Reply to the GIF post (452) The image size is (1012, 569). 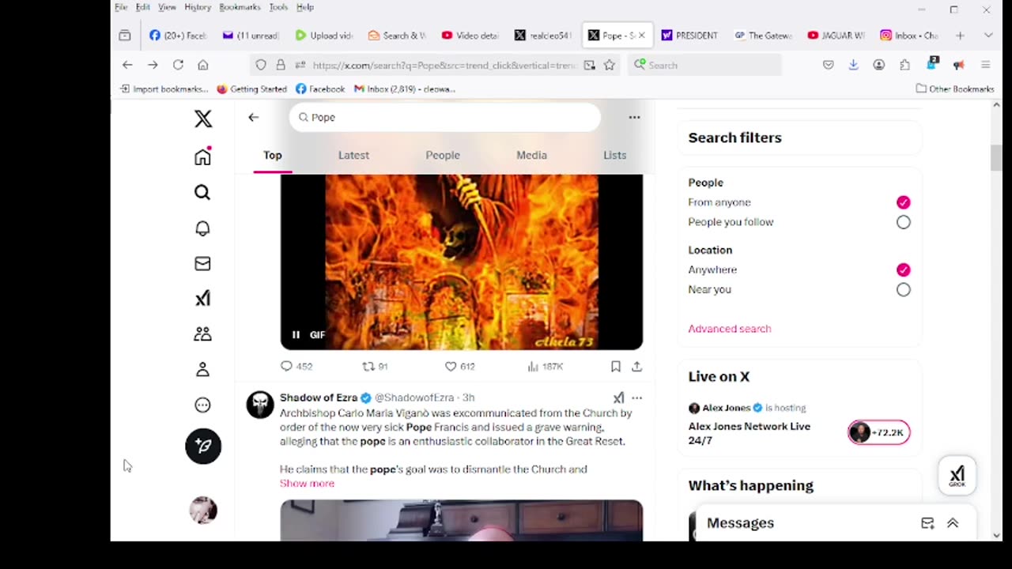pyautogui.click(x=296, y=367)
